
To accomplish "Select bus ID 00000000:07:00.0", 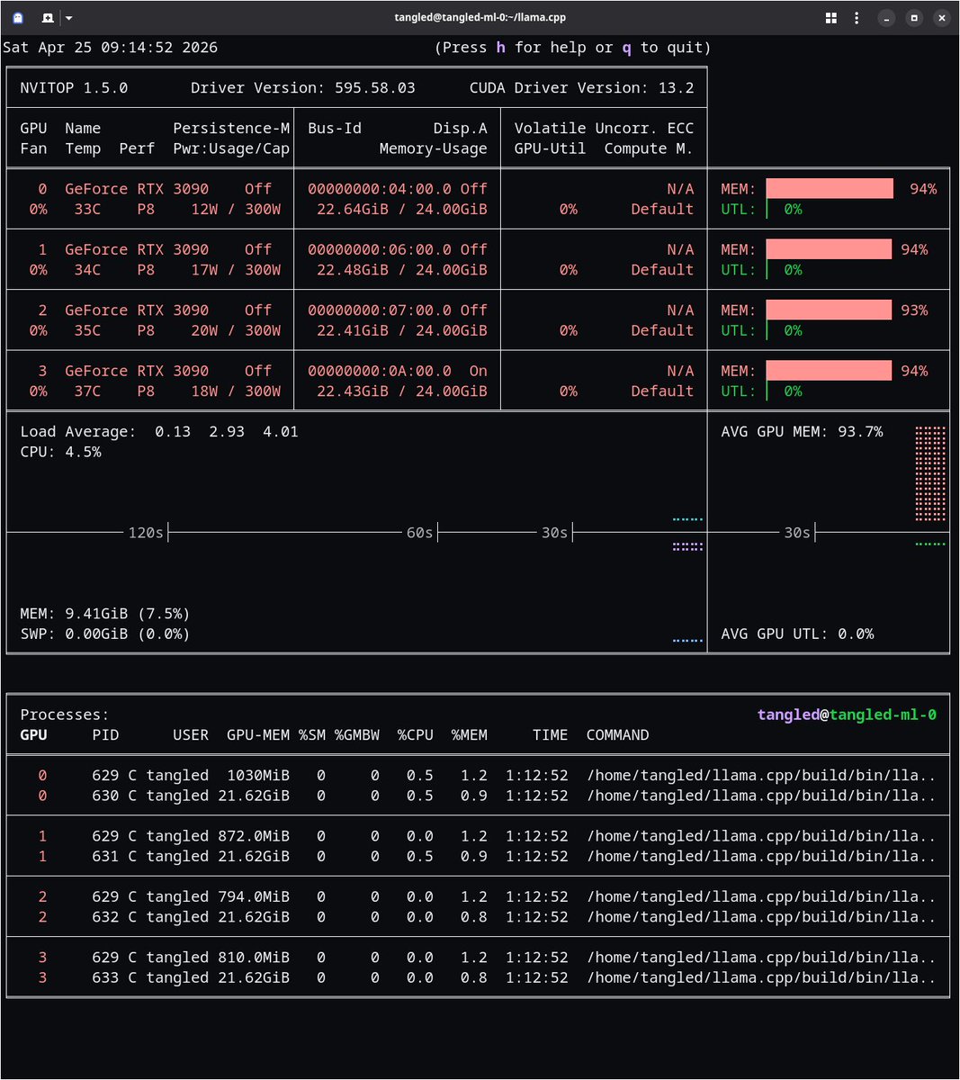I will (380, 310).
